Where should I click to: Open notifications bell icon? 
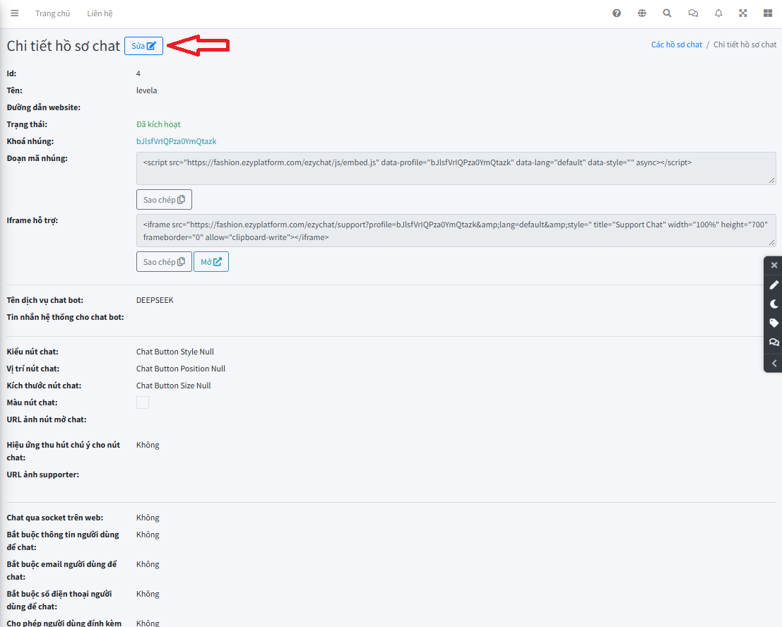718,13
